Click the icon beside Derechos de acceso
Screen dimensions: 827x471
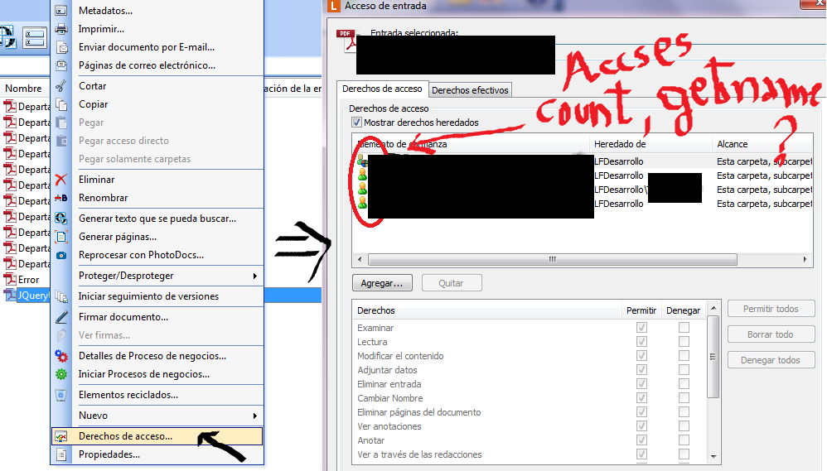(61, 436)
